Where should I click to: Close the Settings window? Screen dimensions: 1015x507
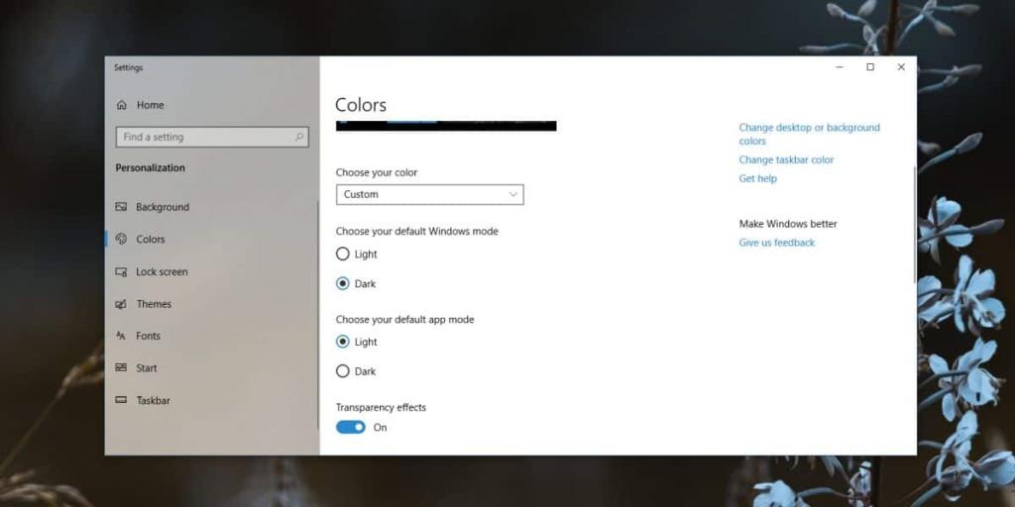[x=901, y=67]
